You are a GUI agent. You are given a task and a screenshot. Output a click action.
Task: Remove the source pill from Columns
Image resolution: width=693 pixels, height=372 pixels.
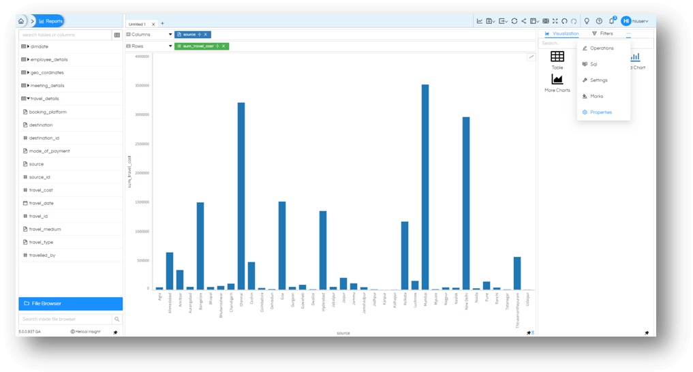click(x=206, y=35)
